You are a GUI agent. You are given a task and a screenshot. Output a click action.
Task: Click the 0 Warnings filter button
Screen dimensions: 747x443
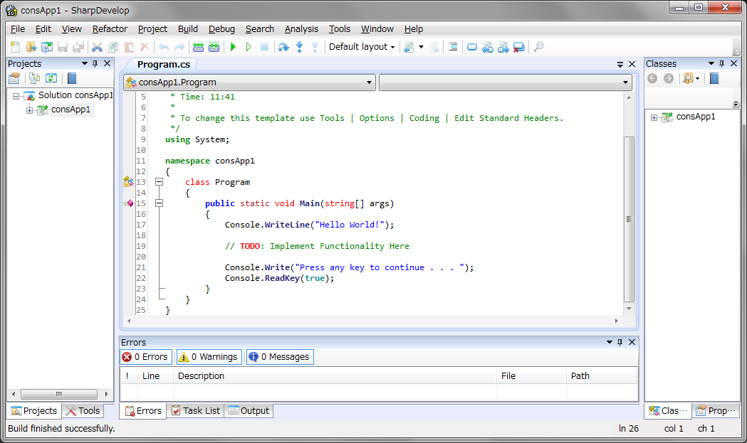click(x=209, y=357)
